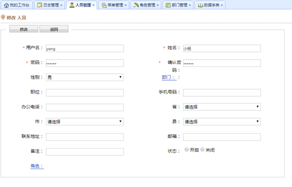This screenshot has height=187, width=292.
Task: Click the 办公电话 input field
Action: tap(85, 108)
